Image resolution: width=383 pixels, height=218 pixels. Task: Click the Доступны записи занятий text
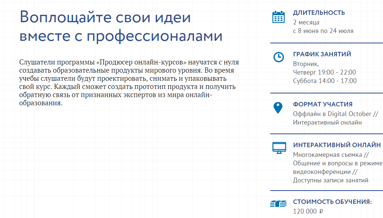(x=330, y=181)
